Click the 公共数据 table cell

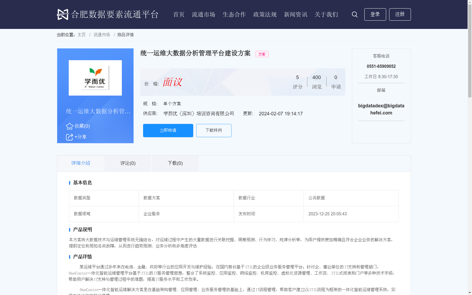351,198
